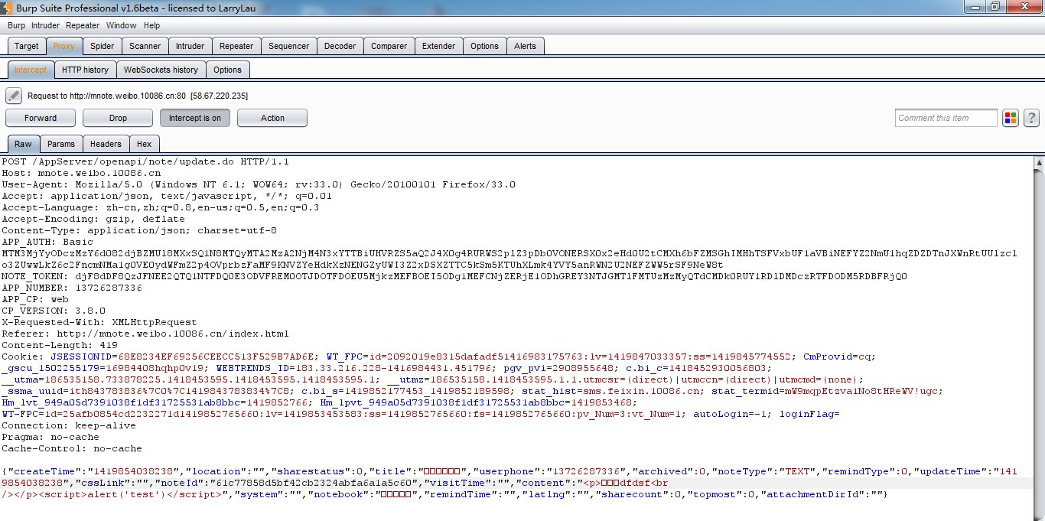Open the Sequencer tab
The image size is (1045, 521).
pyautogui.click(x=288, y=46)
